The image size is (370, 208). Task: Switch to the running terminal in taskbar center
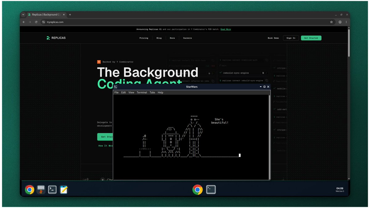click(211, 189)
